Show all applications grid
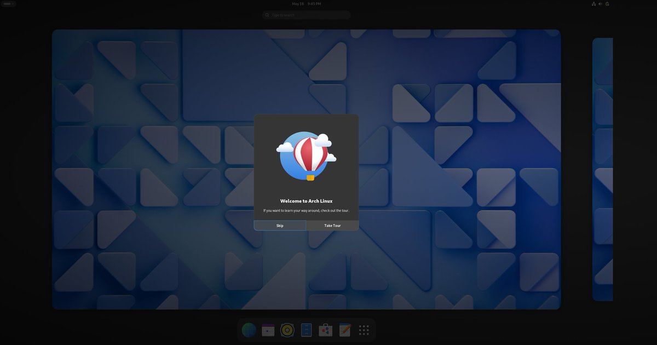 pos(364,330)
